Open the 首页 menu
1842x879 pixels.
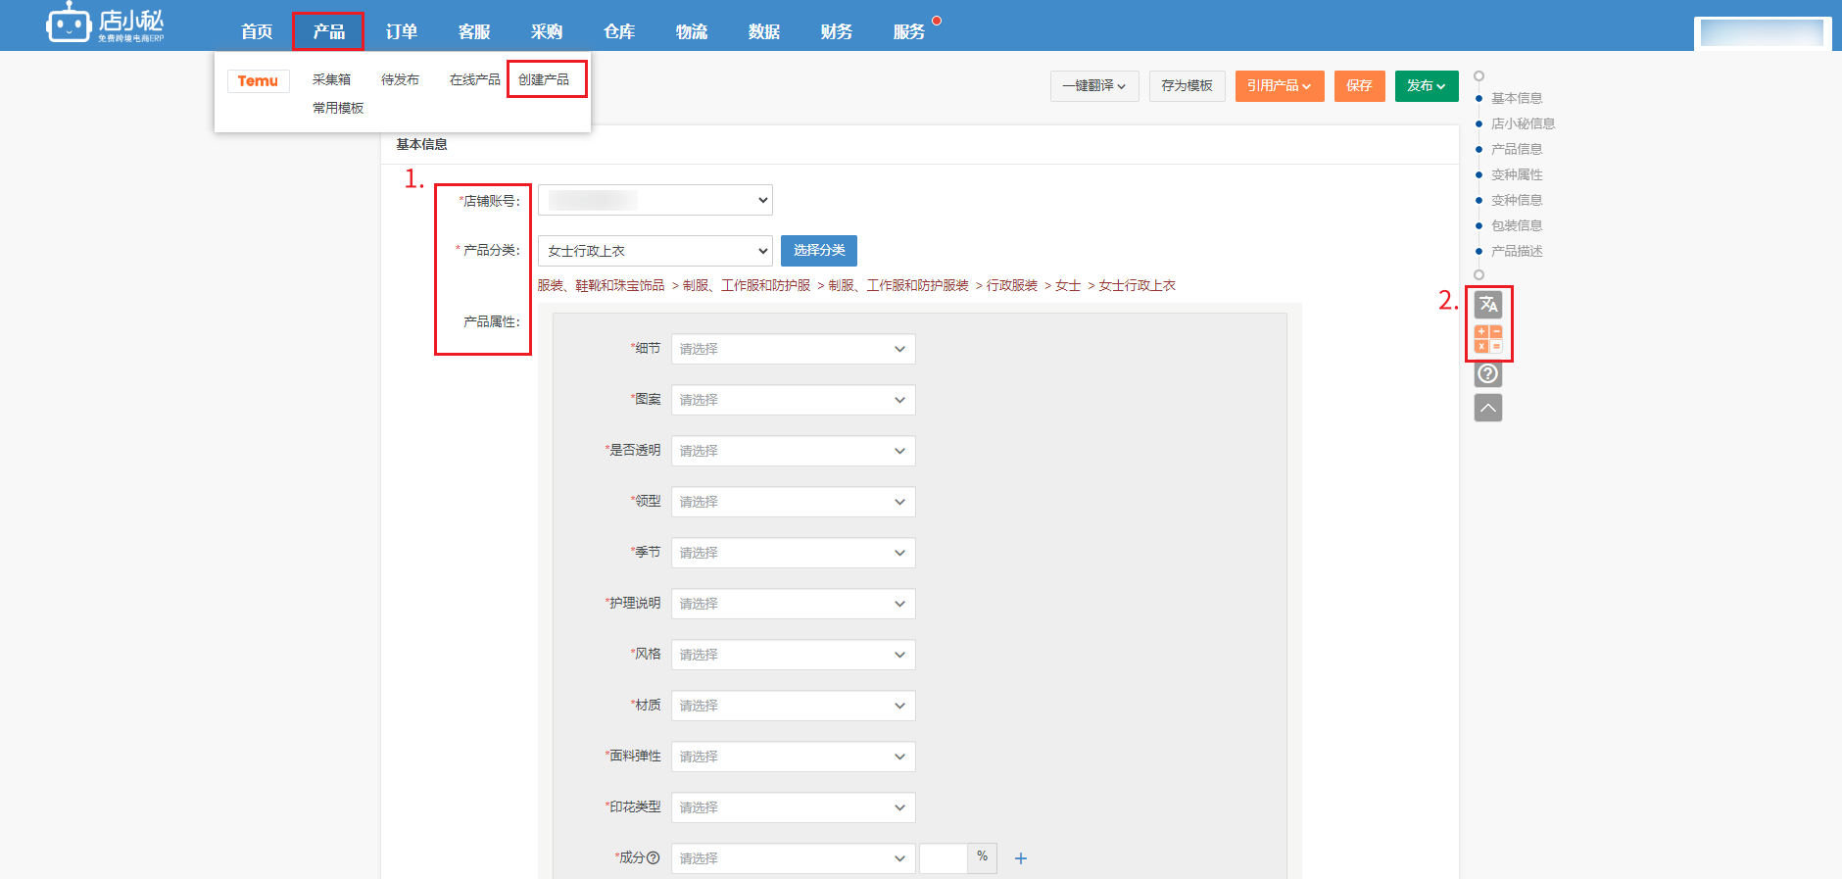click(x=257, y=31)
